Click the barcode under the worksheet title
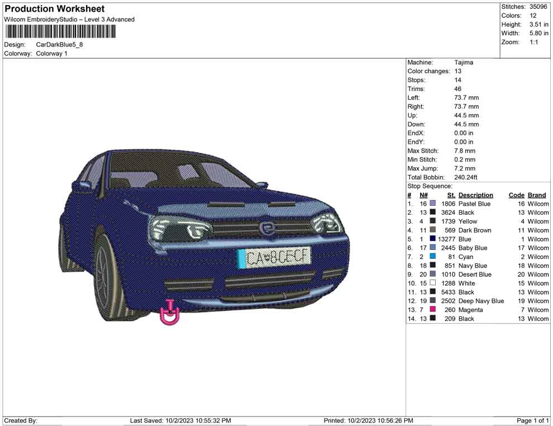 click(x=60, y=32)
